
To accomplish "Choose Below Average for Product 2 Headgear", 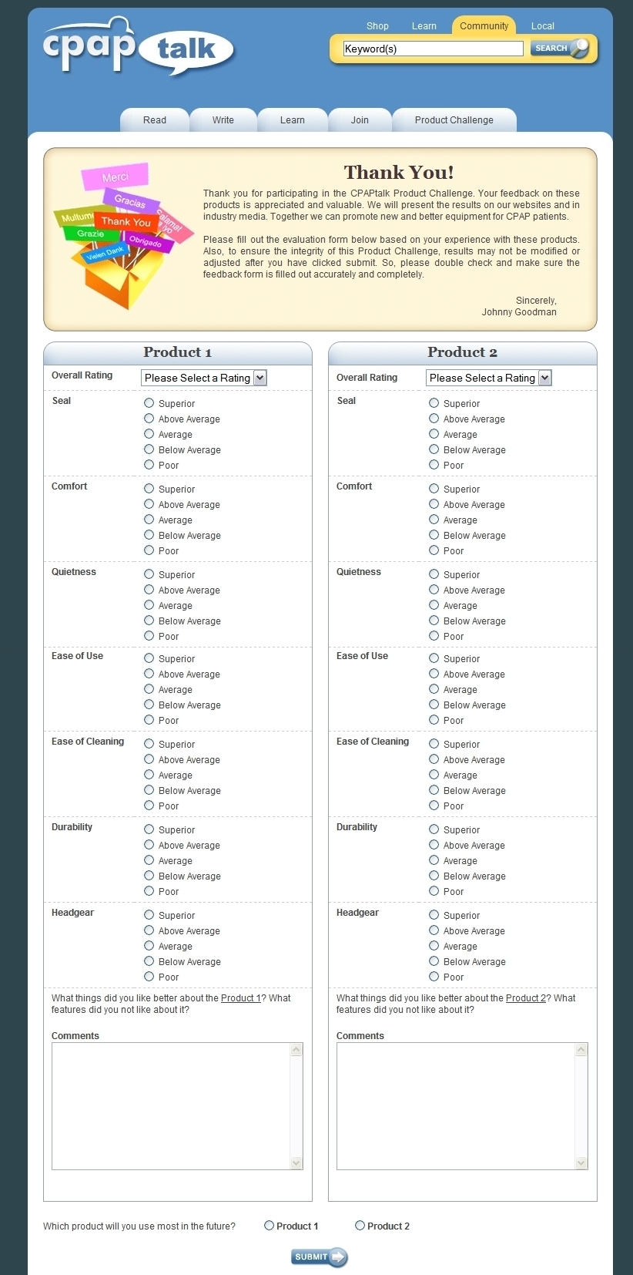I will coord(434,961).
